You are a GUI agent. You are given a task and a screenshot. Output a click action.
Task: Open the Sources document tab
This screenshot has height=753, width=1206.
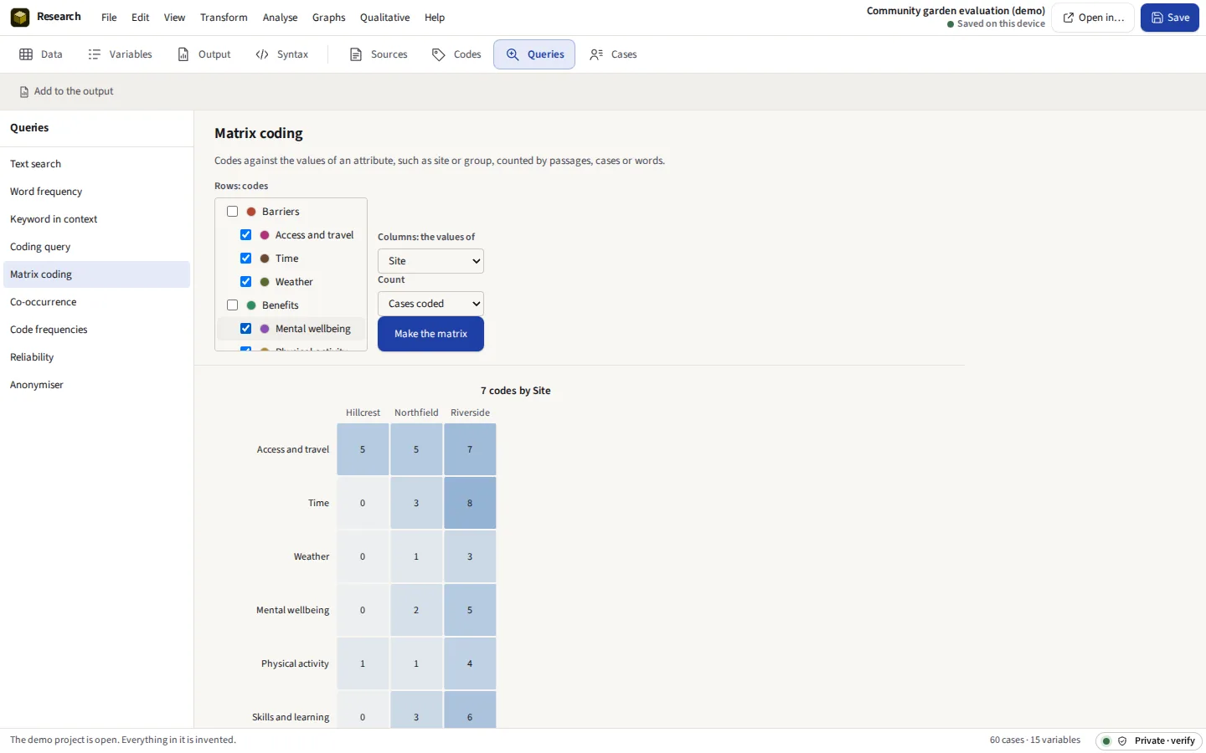[x=378, y=54]
